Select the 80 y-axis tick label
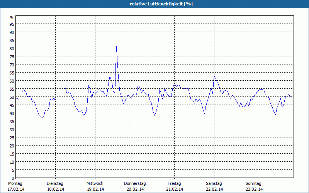This screenshot has width=309, height=193. pos(12,49)
